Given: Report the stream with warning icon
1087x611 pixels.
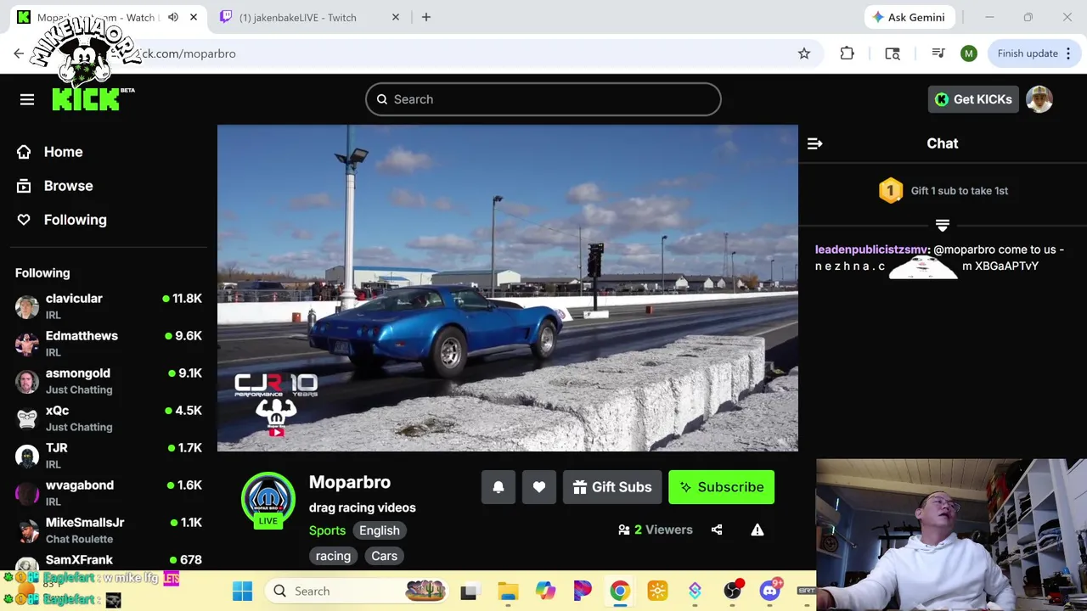Looking at the screenshot, I should 758,530.
